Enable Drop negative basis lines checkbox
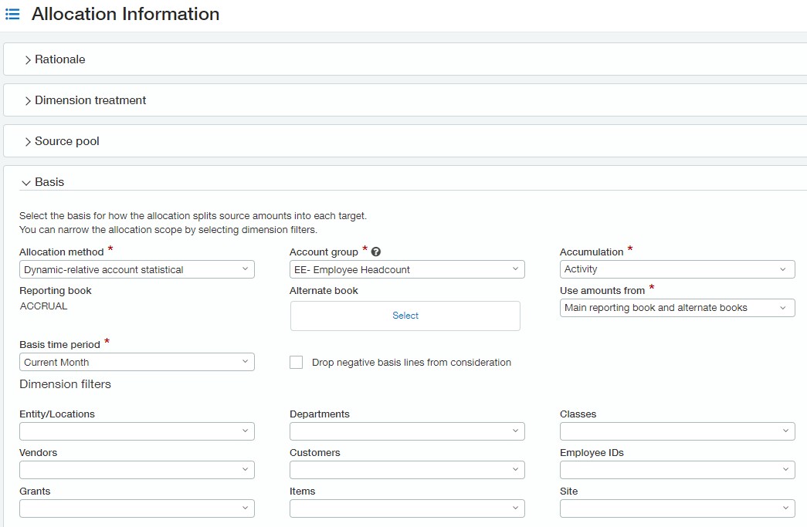 click(x=296, y=362)
